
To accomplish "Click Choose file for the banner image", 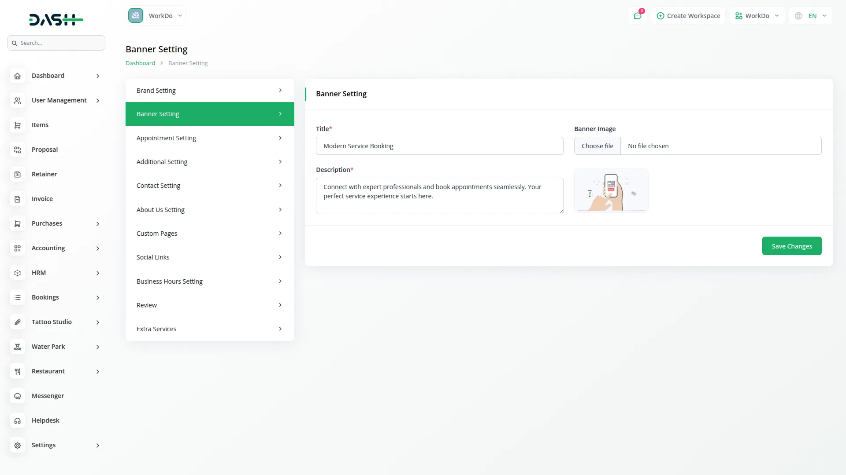I will (597, 146).
